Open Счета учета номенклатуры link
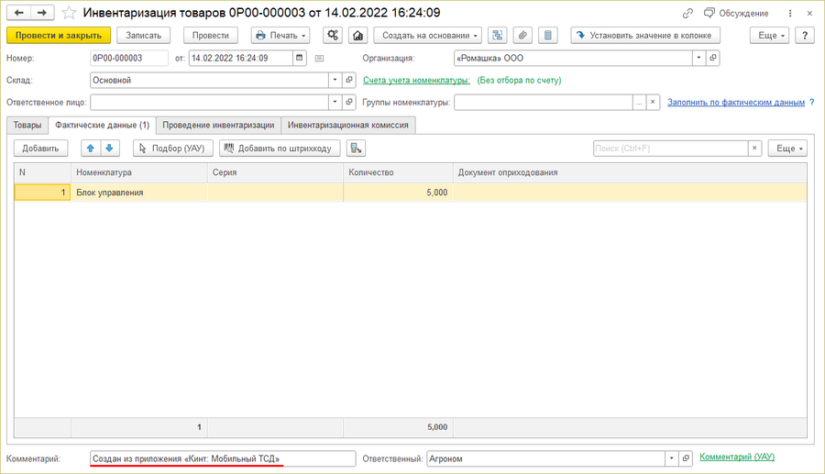Image resolution: width=825 pixels, height=474 pixels. point(416,80)
